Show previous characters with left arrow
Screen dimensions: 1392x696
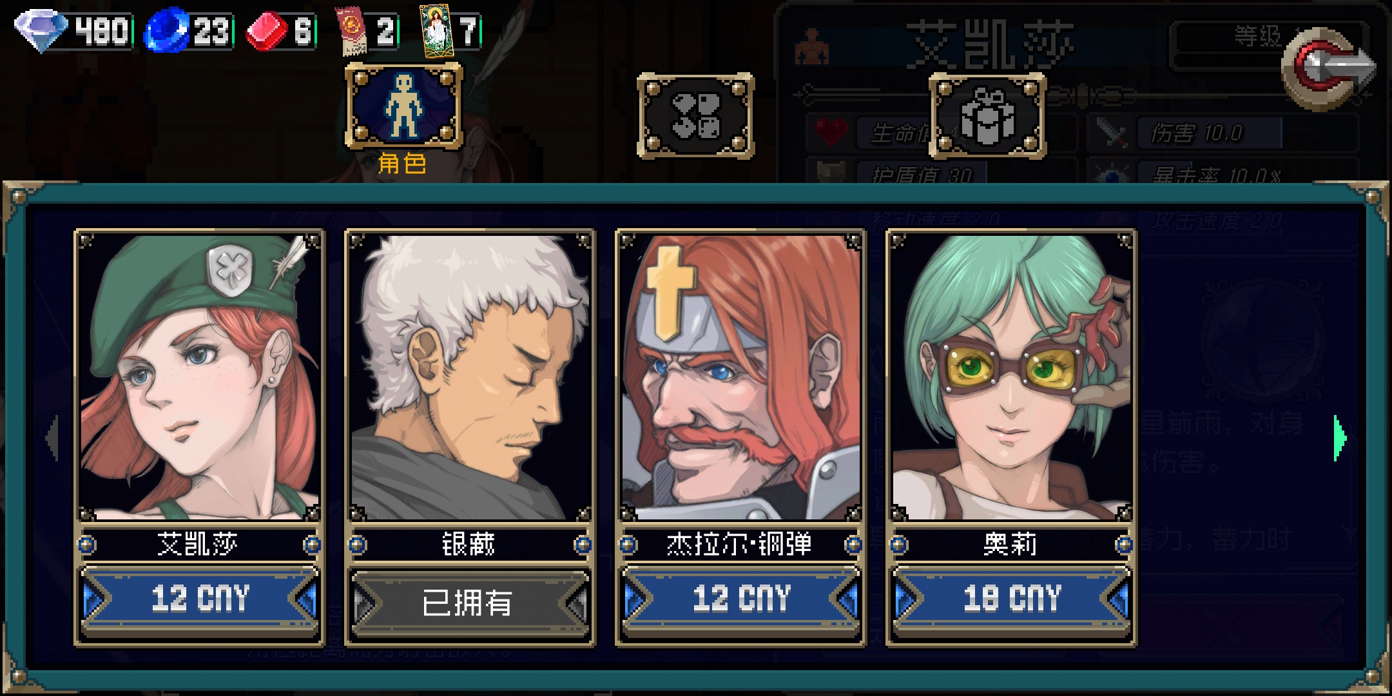(x=53, y=438)
